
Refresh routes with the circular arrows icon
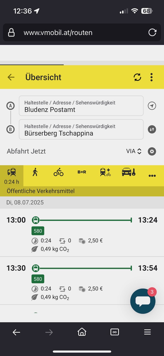137,77
